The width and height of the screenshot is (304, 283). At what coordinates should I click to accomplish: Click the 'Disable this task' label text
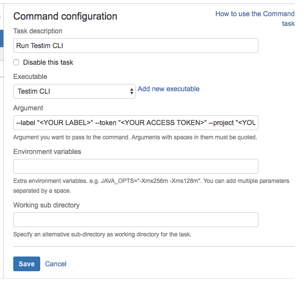coord(48,62)
